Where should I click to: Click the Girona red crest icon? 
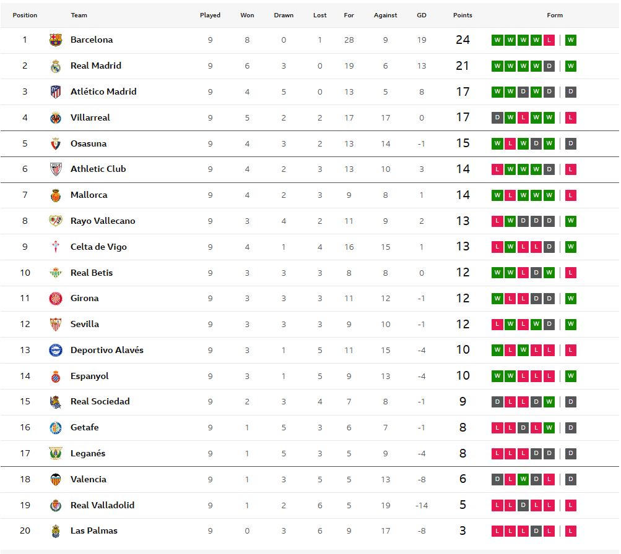pos(56,299)
